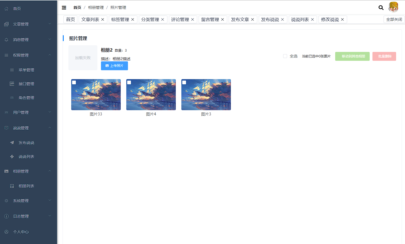Close the 文章列表 tab

point(103,19)
